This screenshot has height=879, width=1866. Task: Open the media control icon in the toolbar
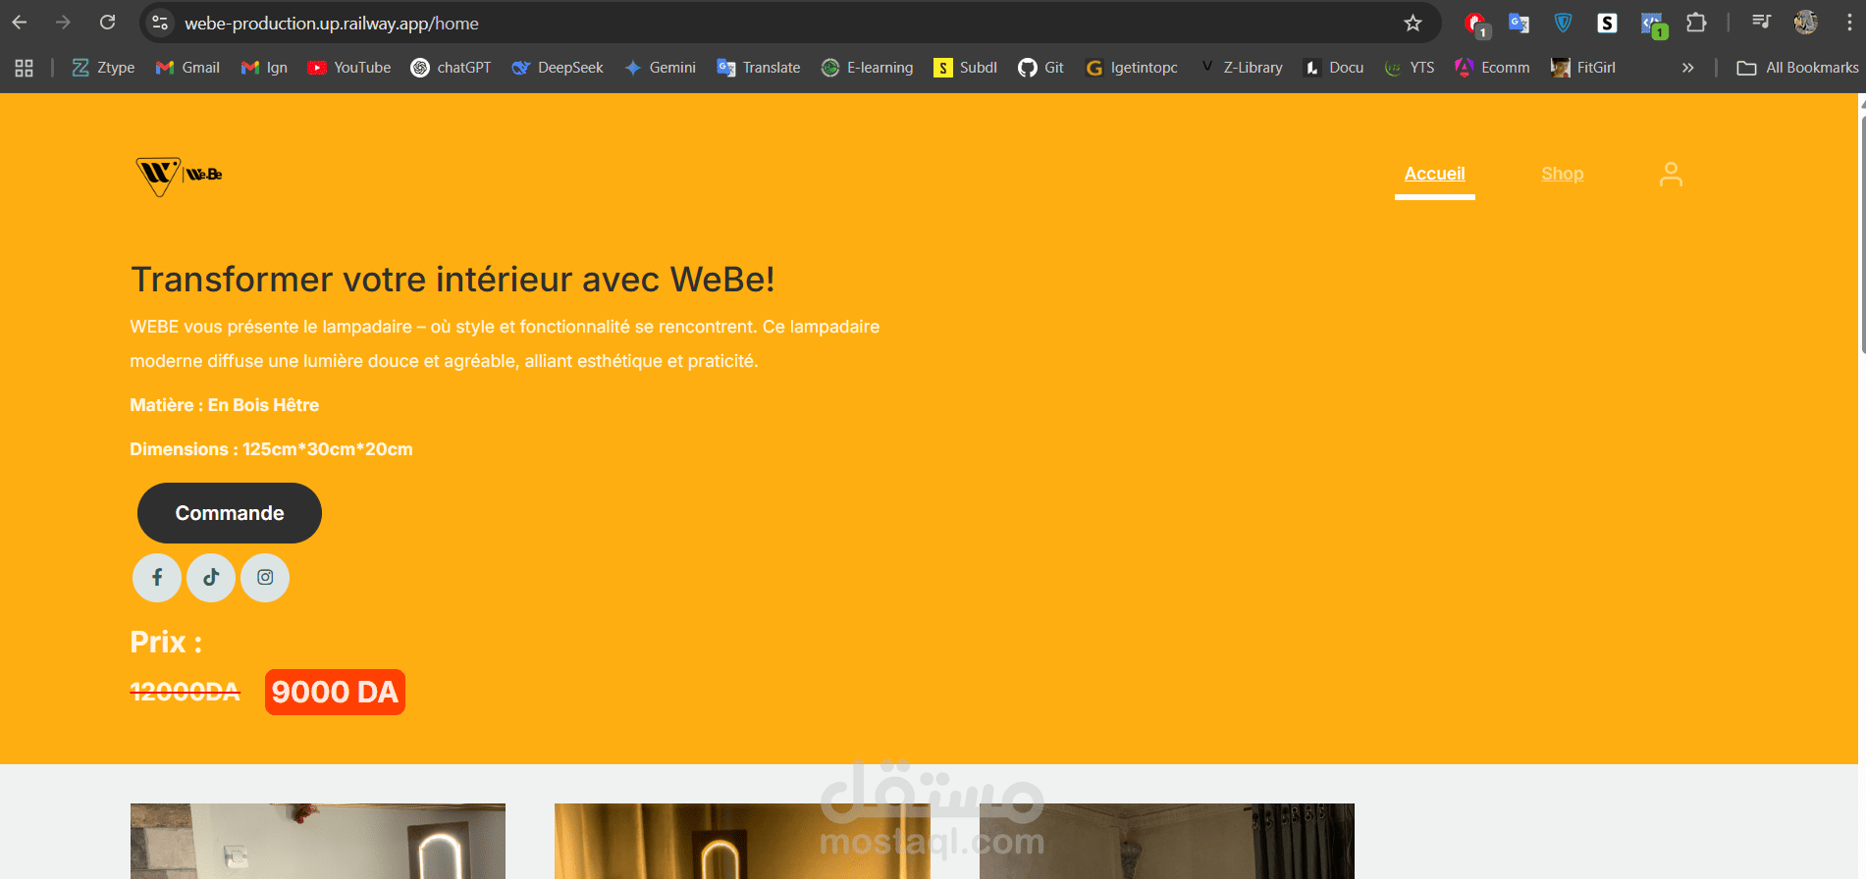pos(1761,23)
